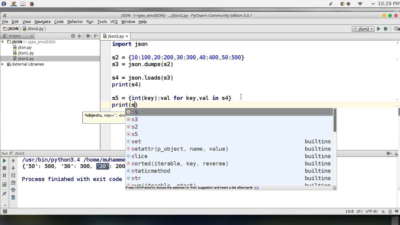Collapse the JSON project root folder

click(x=2, y=42)
